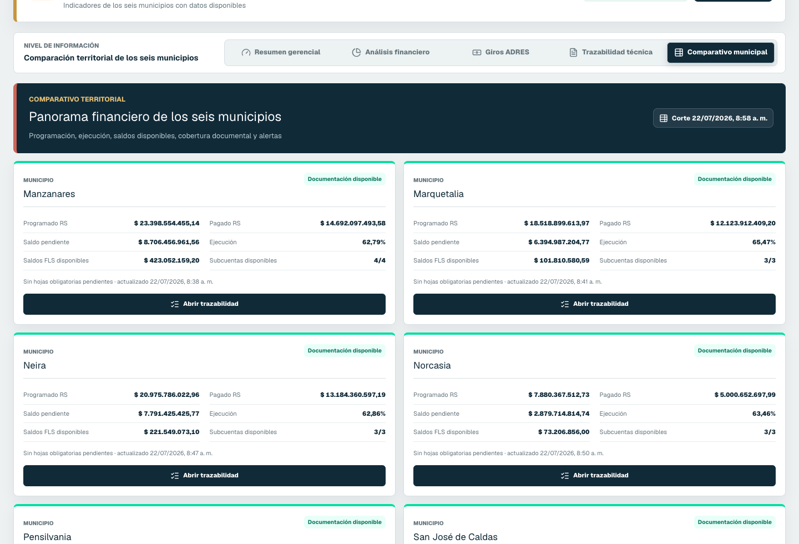799x544 pixels.
Task: Open trazabilidad for Norcasia
Action: (594, 476)
